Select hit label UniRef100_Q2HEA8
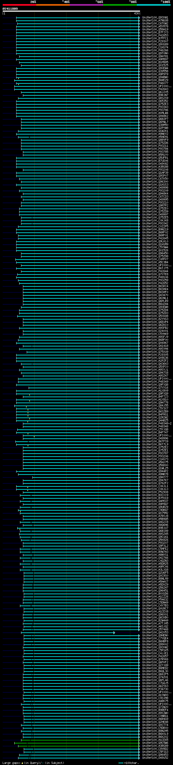The height and width of the screenshot is (765, 173). point(155,722)
